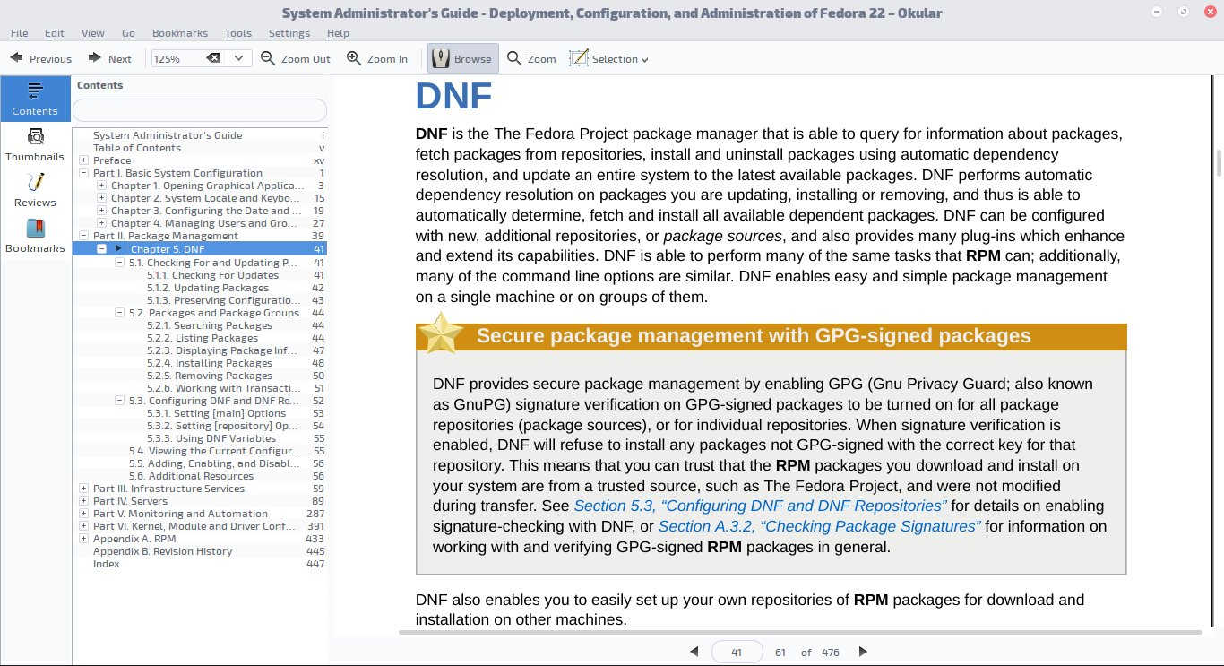Open the zoom percentage dropdown arrow
The height and width of the screenshot is (666, 1224).
point(238,58)
